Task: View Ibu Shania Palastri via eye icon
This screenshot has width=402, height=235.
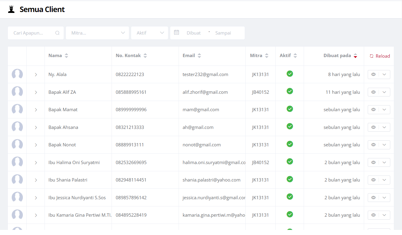Action: click(x=373, y=180)
